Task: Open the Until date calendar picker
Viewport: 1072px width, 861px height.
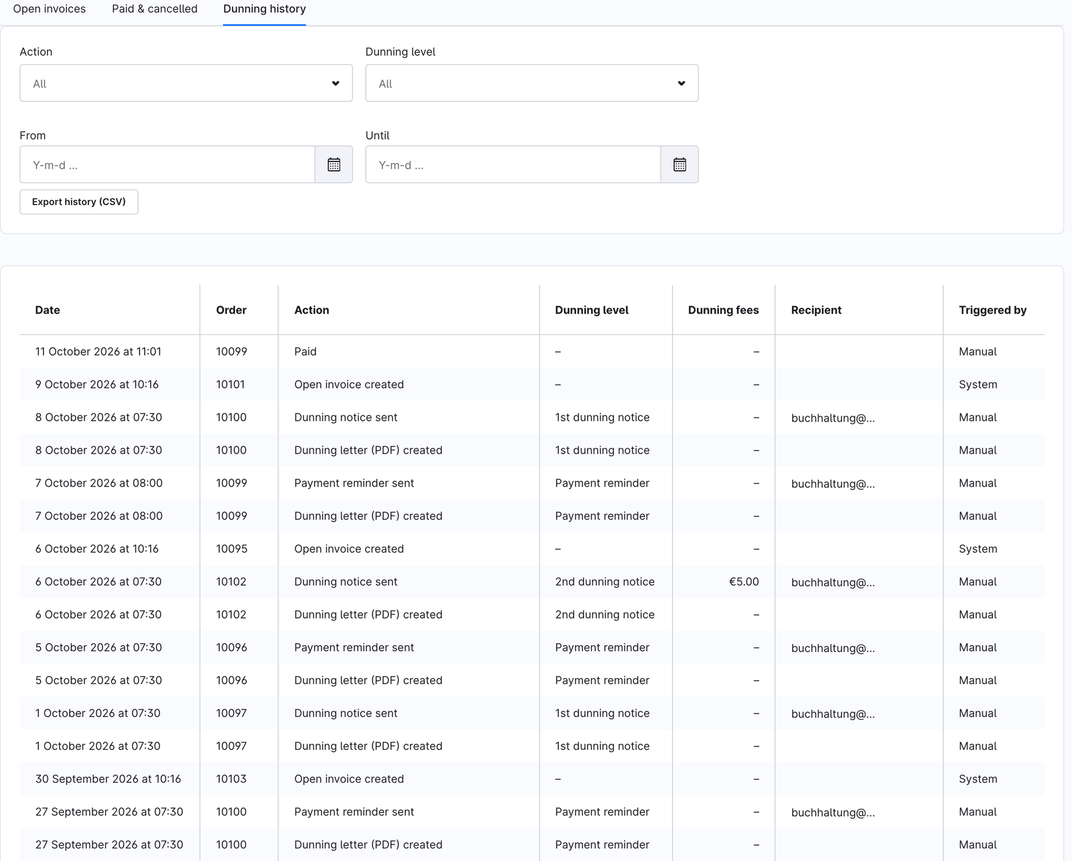Action: (x=679, y=164)
